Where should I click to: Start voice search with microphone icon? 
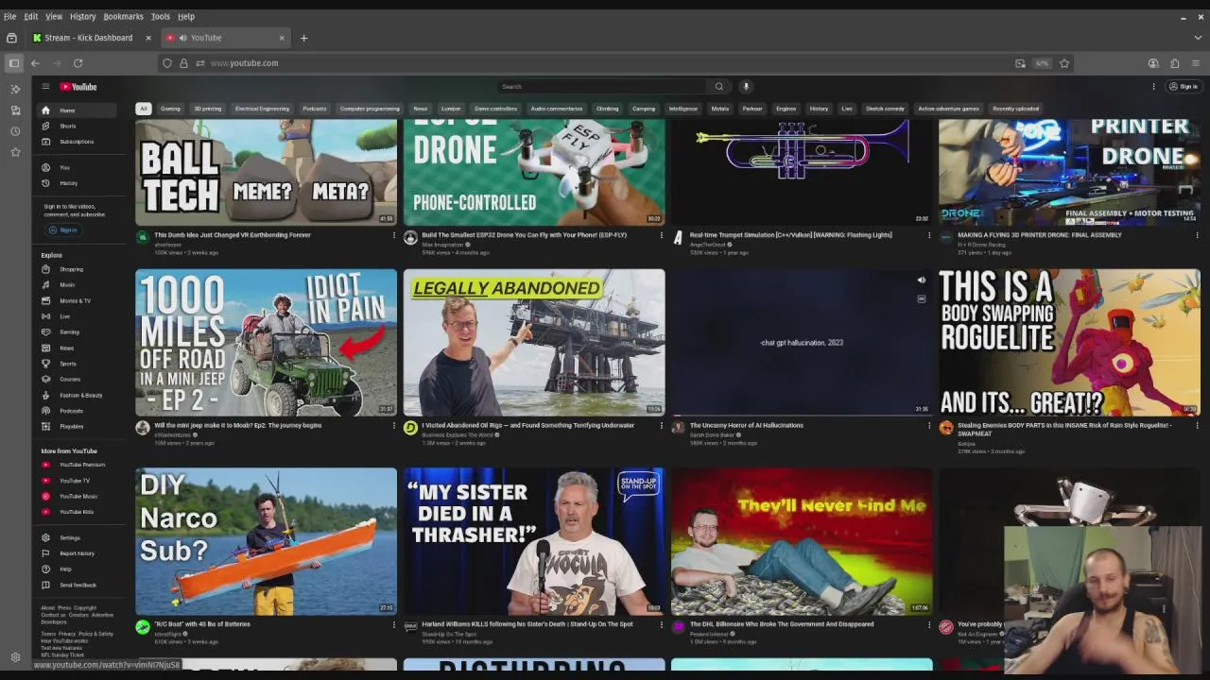(746, 87)
